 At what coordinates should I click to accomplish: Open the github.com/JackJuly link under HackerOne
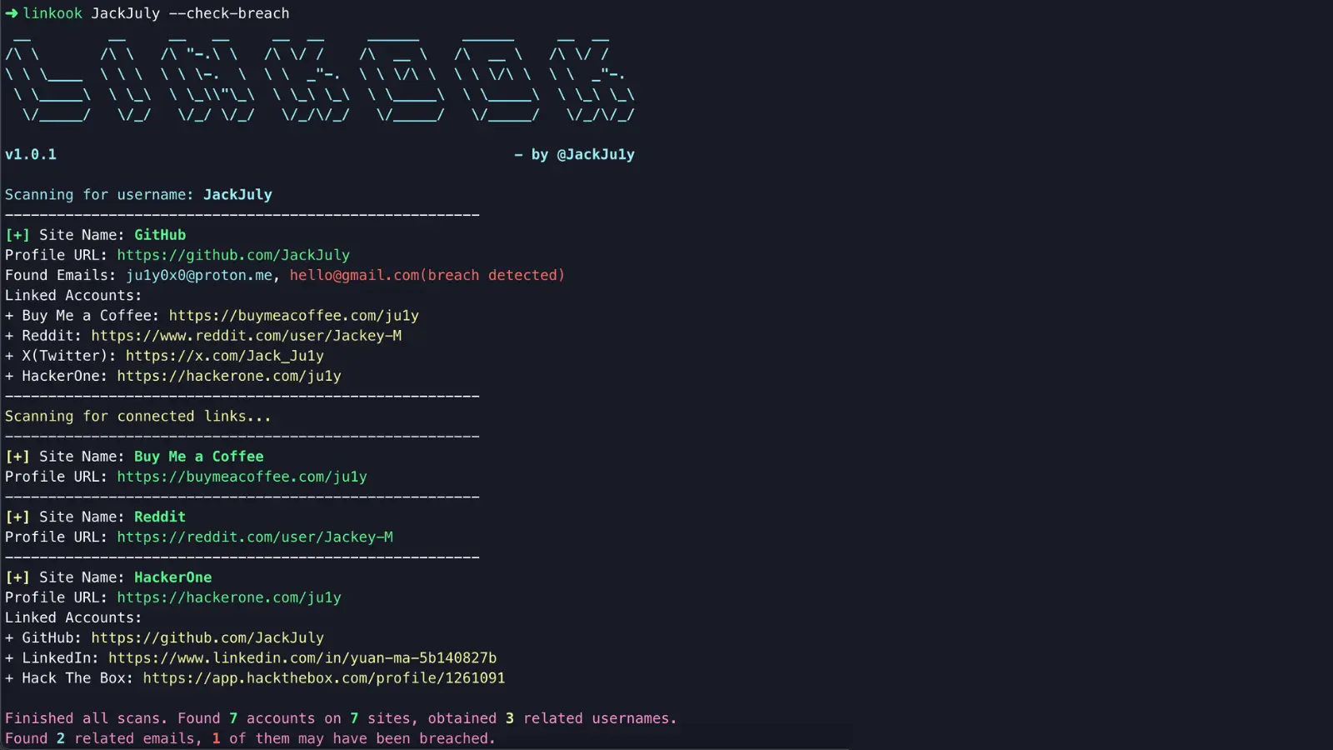coord(207,637)
